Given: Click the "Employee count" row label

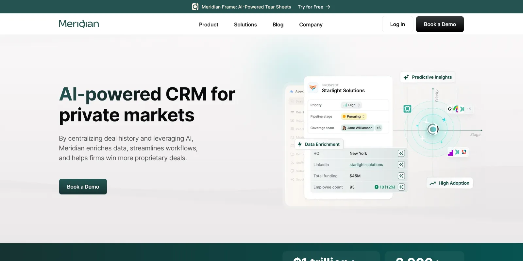Looking at the screenshot, I should point(328,187).
